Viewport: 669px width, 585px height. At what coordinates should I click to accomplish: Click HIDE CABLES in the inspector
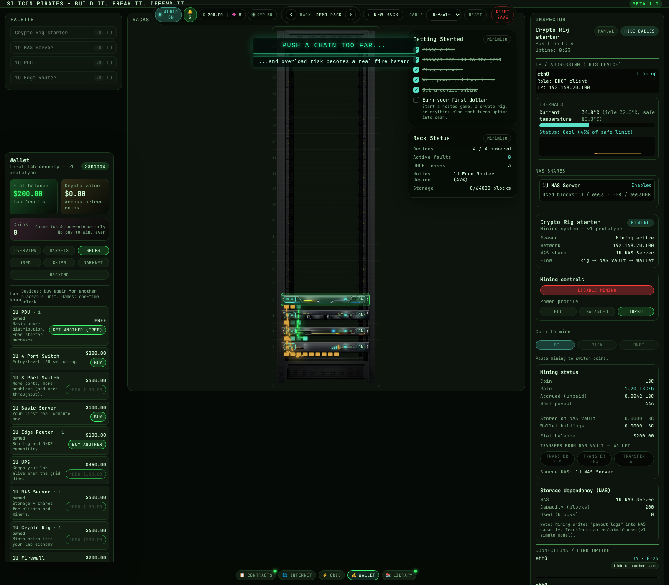point(639,31)
